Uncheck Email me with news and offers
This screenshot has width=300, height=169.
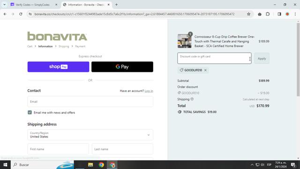(30, 113)
